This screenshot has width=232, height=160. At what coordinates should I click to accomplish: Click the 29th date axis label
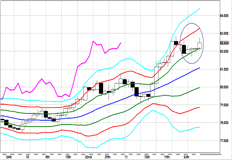tap(107, 157)
